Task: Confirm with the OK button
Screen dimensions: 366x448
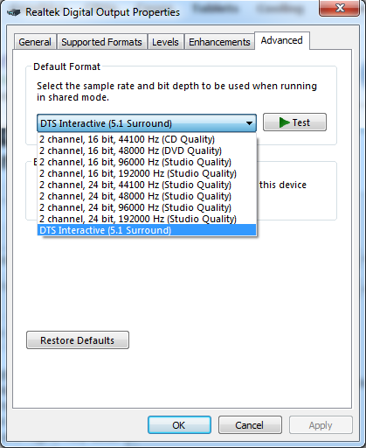Action: pyautogui.click(x=179, y=425)
